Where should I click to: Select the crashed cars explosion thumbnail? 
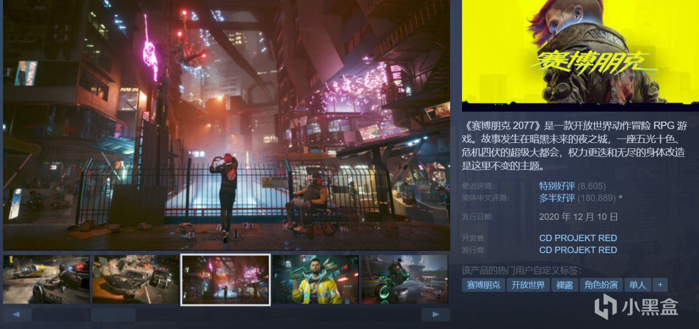pyautogui.click(x=135, y=279)
